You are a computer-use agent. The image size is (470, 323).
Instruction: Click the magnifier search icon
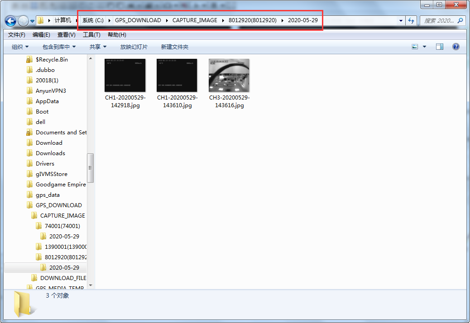click(460, 20)
